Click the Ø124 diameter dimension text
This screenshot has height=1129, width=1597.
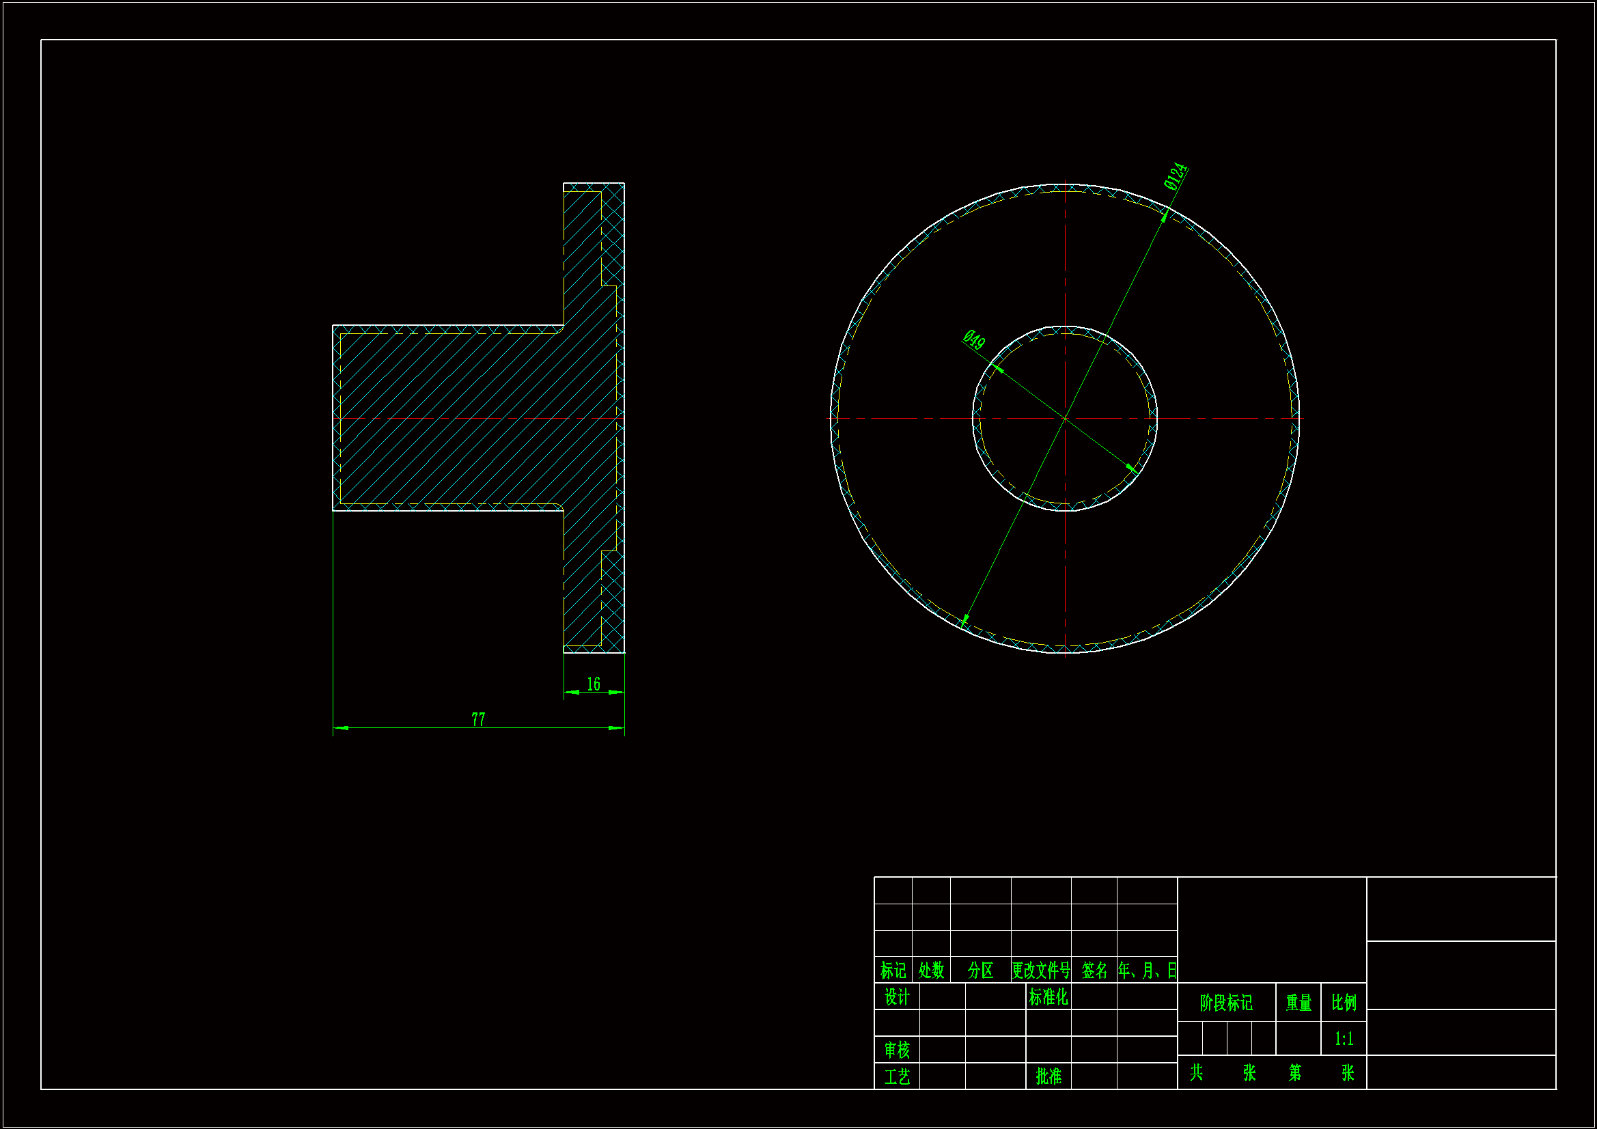click(x=1176, y=176)
